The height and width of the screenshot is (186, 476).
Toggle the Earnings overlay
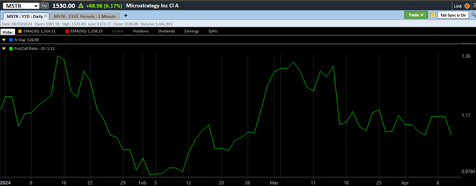192,31
